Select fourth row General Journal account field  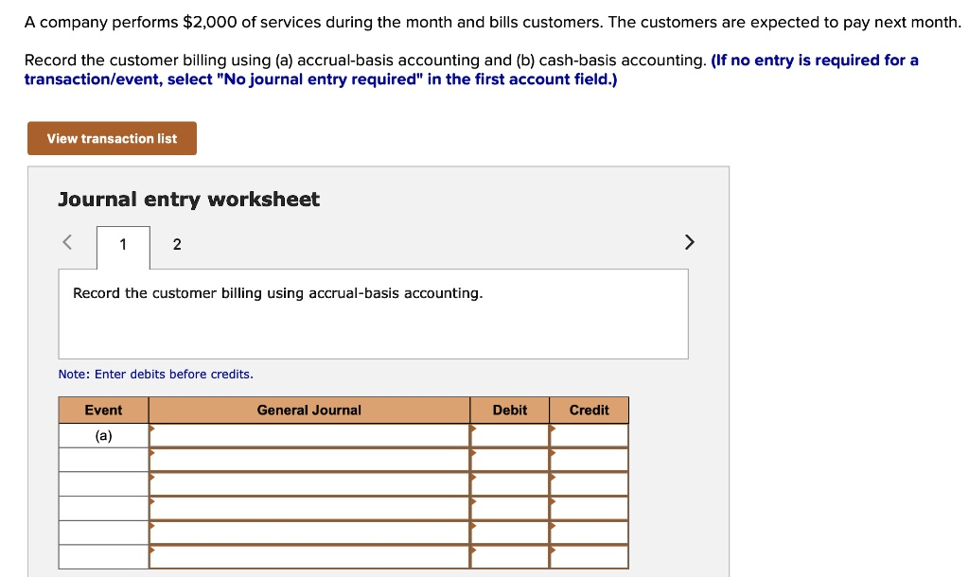pyautogui.click(x=309, y=508)
